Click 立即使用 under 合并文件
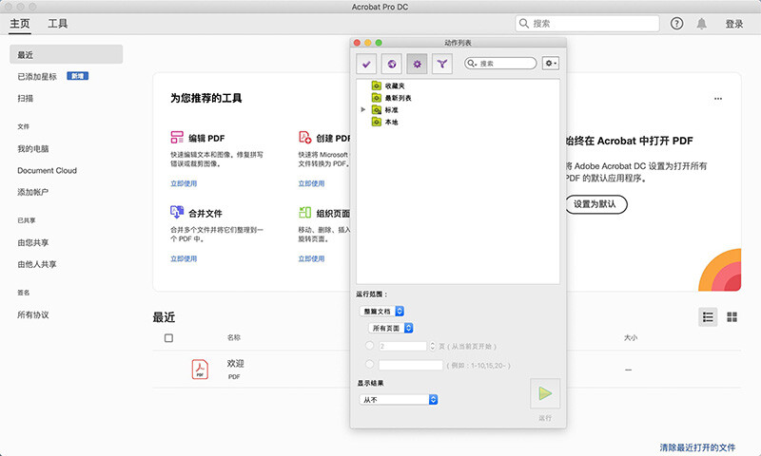 [184, 258]
